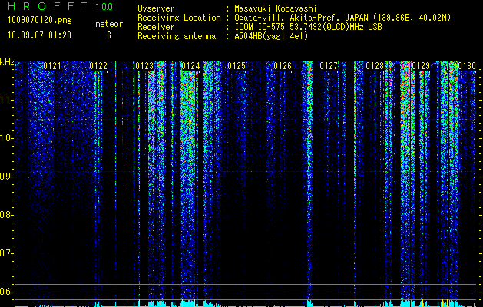Click the 1.1 frequency axis label

point(6,100)
